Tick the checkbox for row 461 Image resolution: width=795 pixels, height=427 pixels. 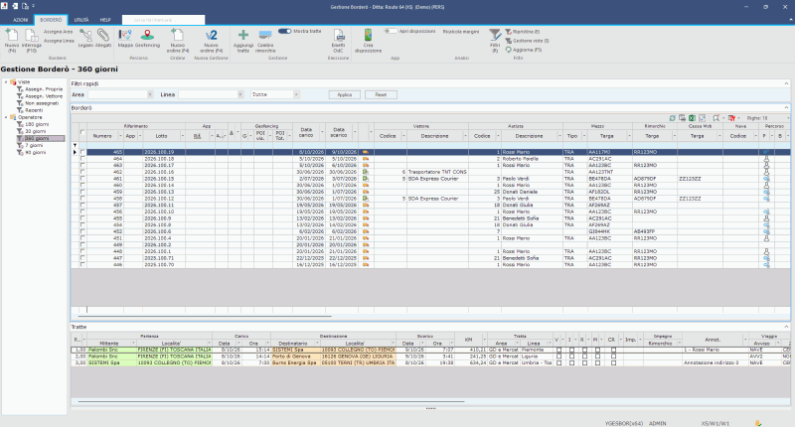pos(82,179)
